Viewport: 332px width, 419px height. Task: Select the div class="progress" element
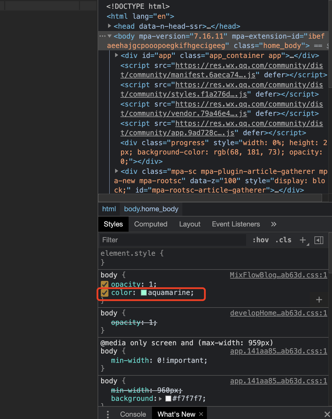point(224,152)
